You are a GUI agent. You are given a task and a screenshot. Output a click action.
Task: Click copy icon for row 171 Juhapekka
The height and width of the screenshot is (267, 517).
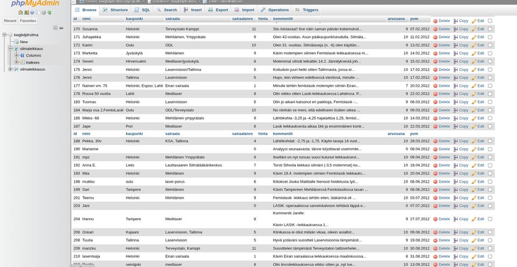[456, 37]
